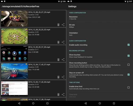The width and height of the screenshot is (133, 106).
Task: Play the Clash of Clans video 2014_12_08_20_03_52.mp4
Action: pos(14,36)
